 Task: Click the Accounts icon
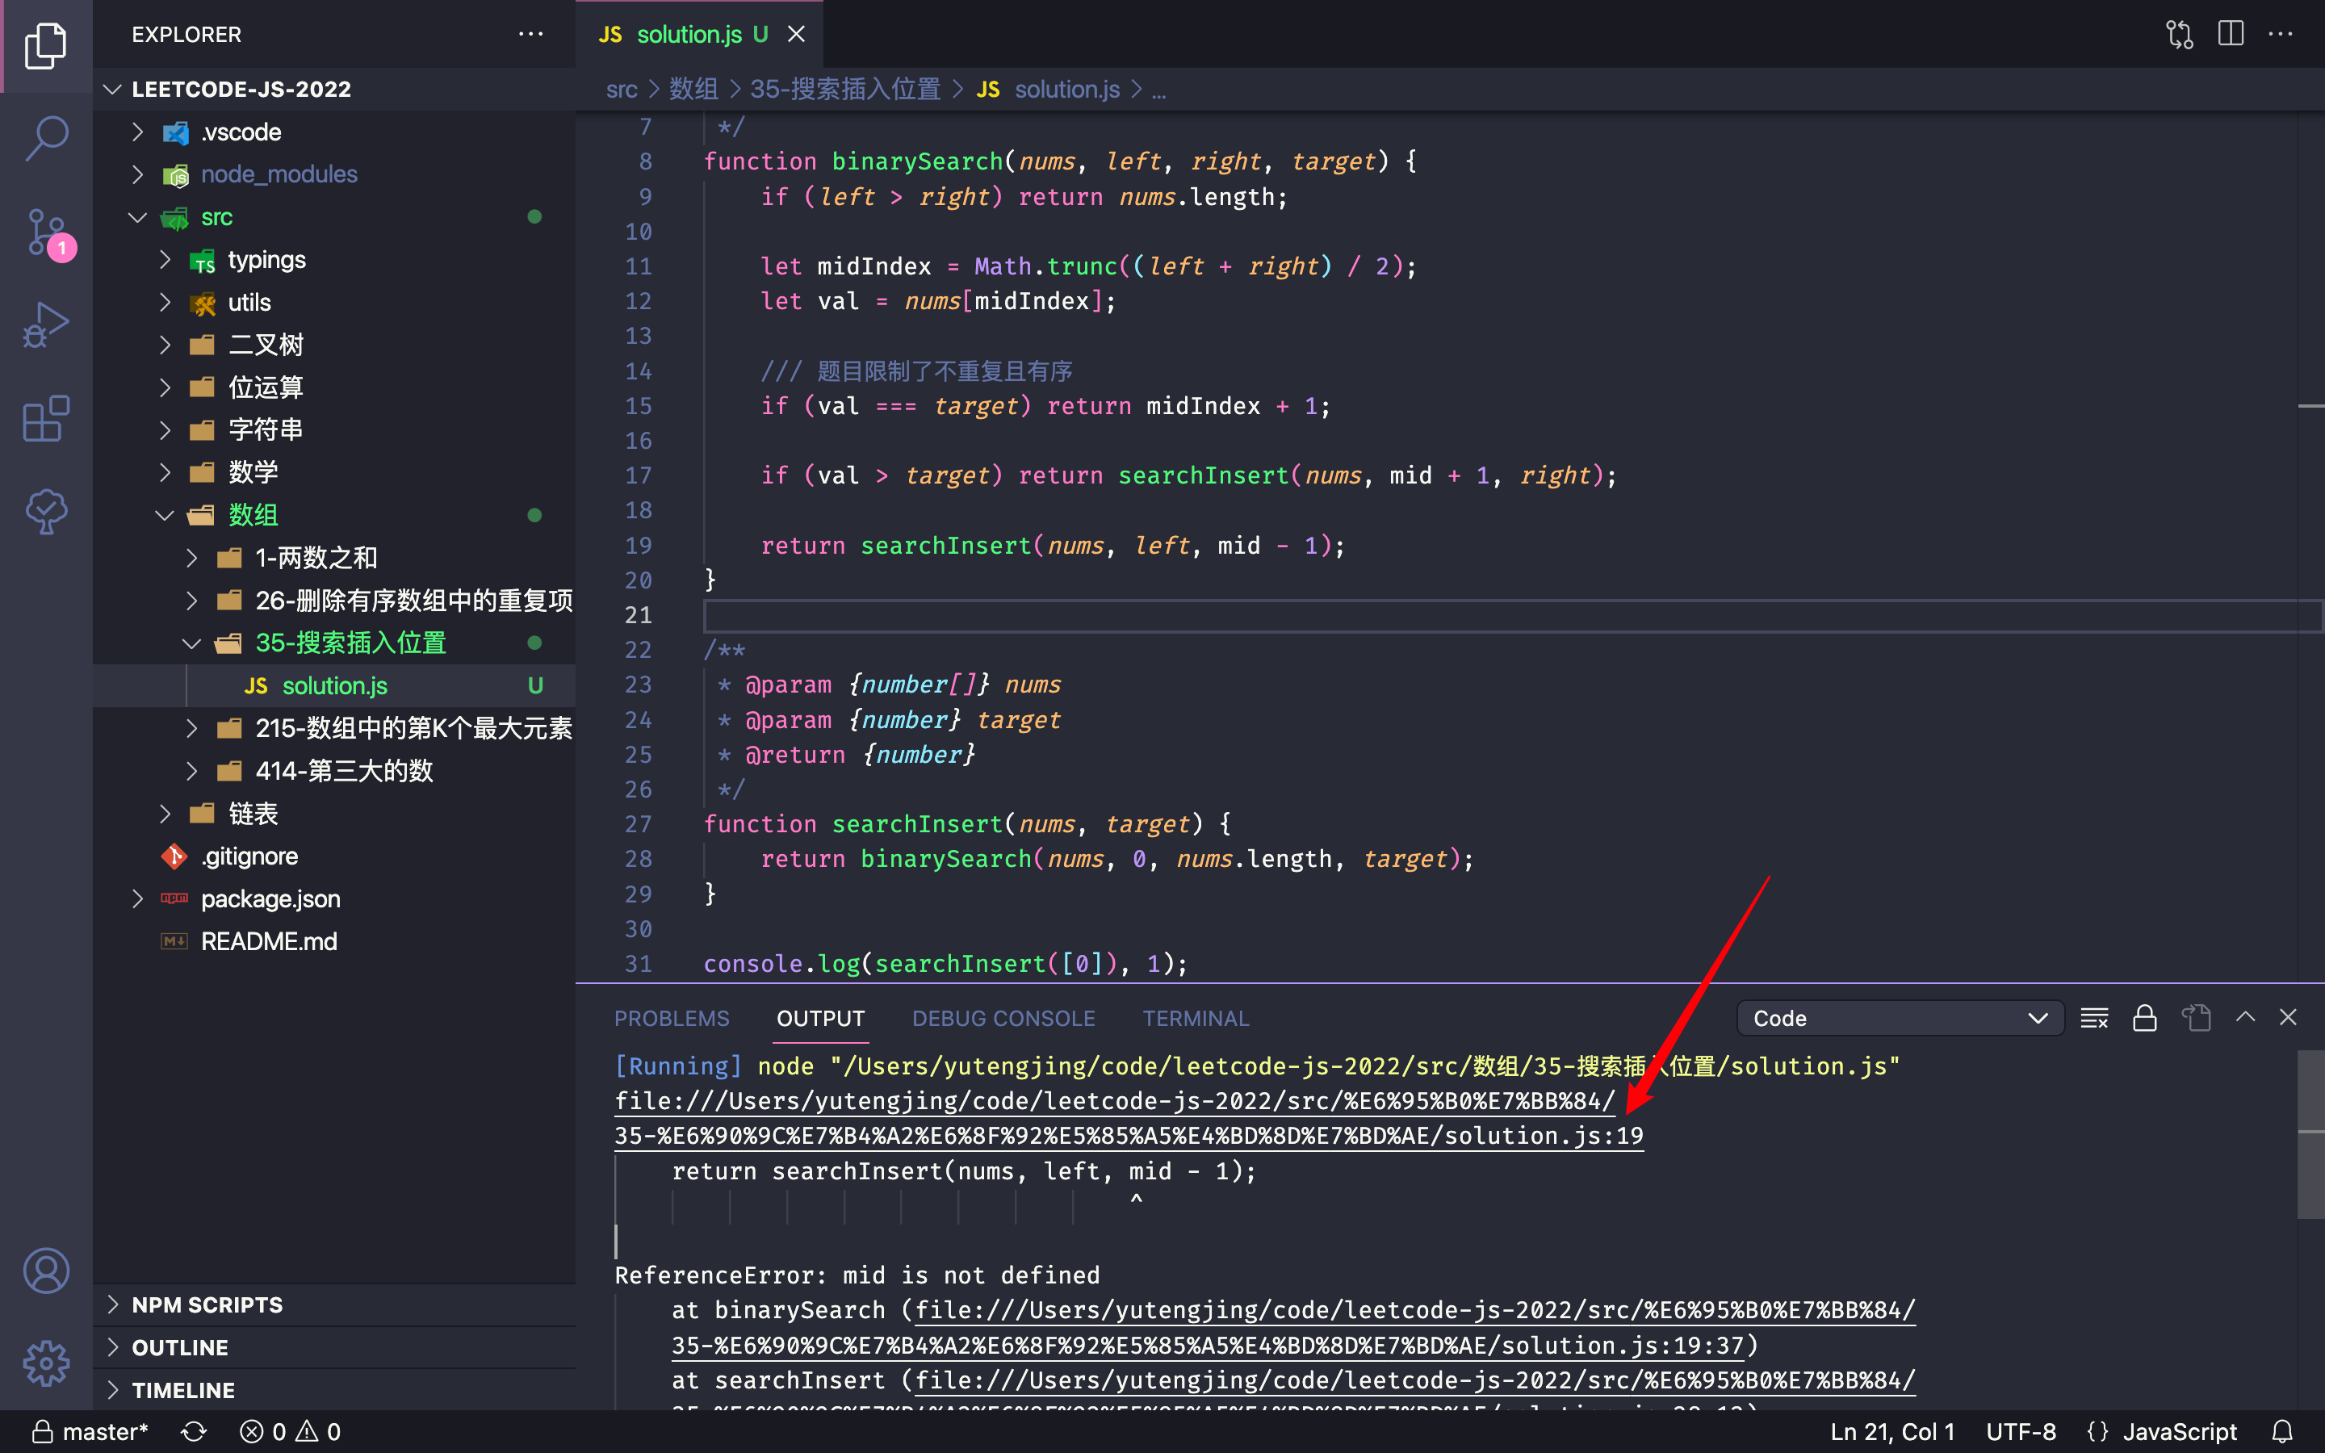pyautogui.click(x=46, y=1271)
